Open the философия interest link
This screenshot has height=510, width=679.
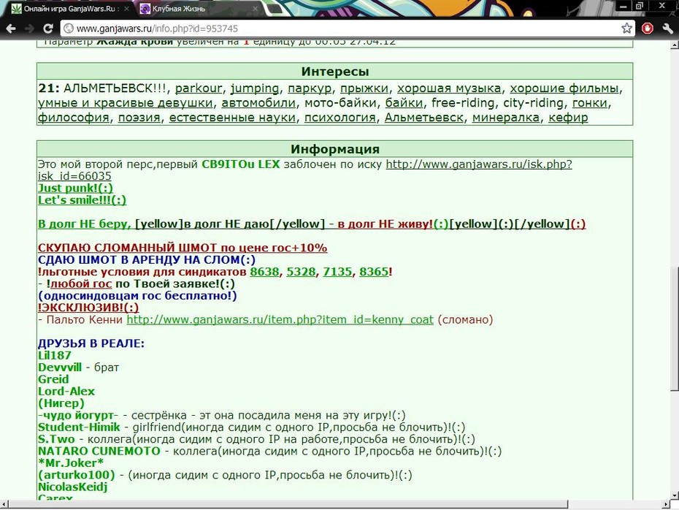point(73,118)
